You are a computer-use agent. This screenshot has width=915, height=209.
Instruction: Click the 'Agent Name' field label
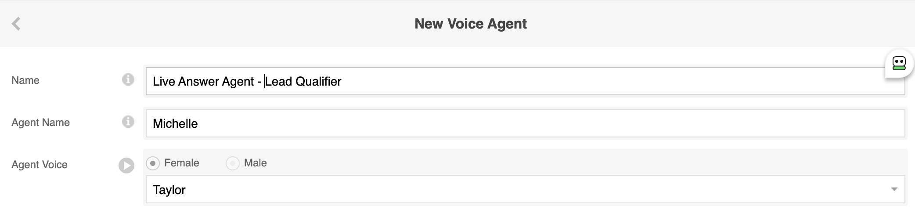coord(40,123)
